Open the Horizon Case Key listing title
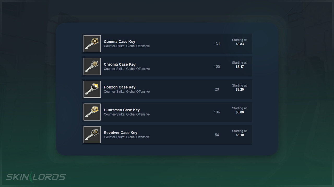Image resolution: width=334 pixels, height=187 pixels. (x=120, y=87)
